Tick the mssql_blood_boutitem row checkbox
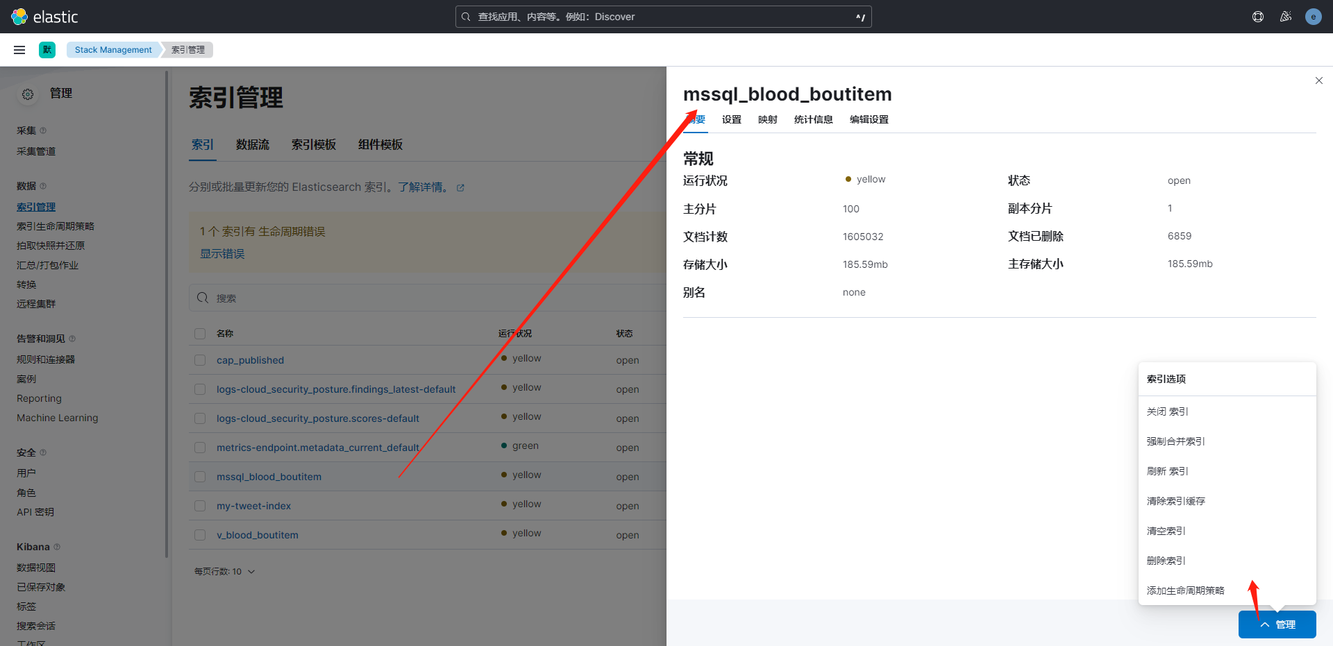Image resolution: width=1333 pixels, height=646 pixels. tap(200, 477)
